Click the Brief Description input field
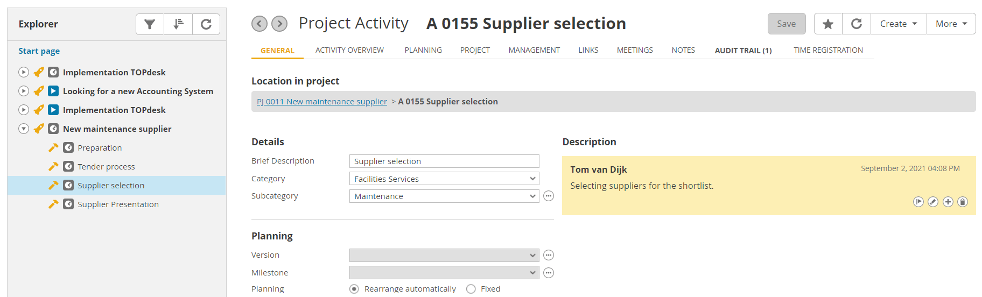982x297 pixels. pyautogui.click(x=444, y=161)
